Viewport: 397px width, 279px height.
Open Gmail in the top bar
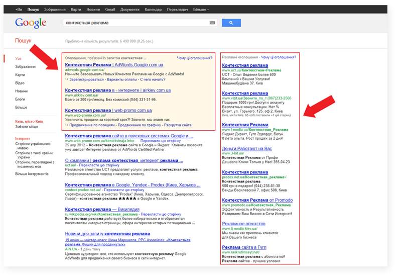[110, 10]
